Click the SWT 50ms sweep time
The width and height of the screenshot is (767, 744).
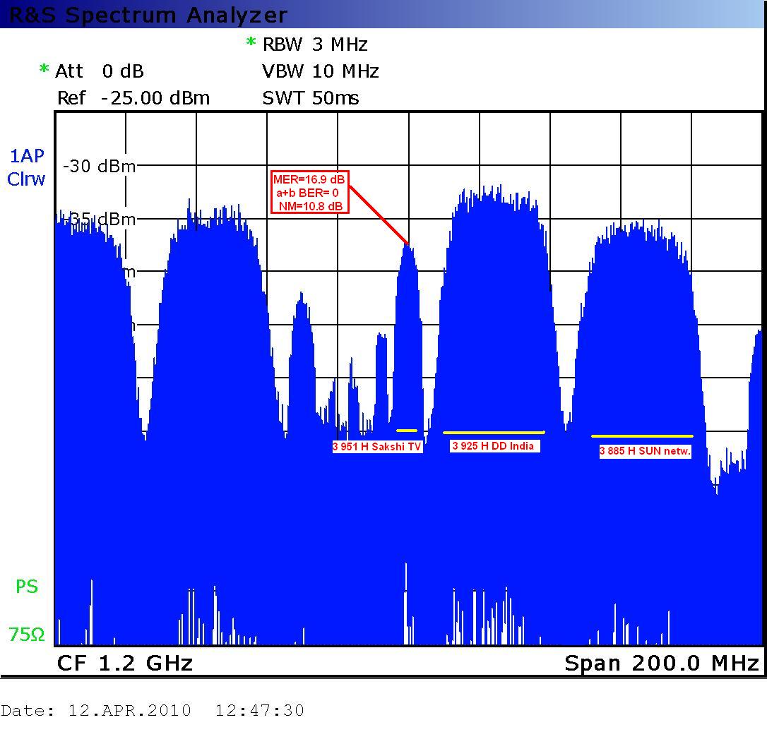click(x=311, y=98)
